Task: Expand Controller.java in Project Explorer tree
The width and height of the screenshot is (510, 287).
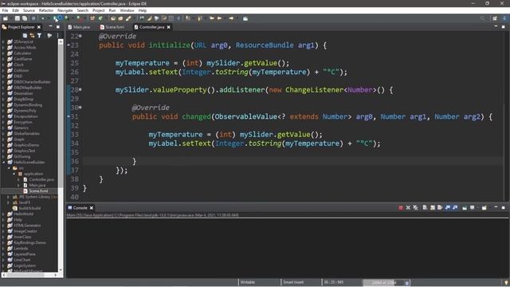Action: 18,179
